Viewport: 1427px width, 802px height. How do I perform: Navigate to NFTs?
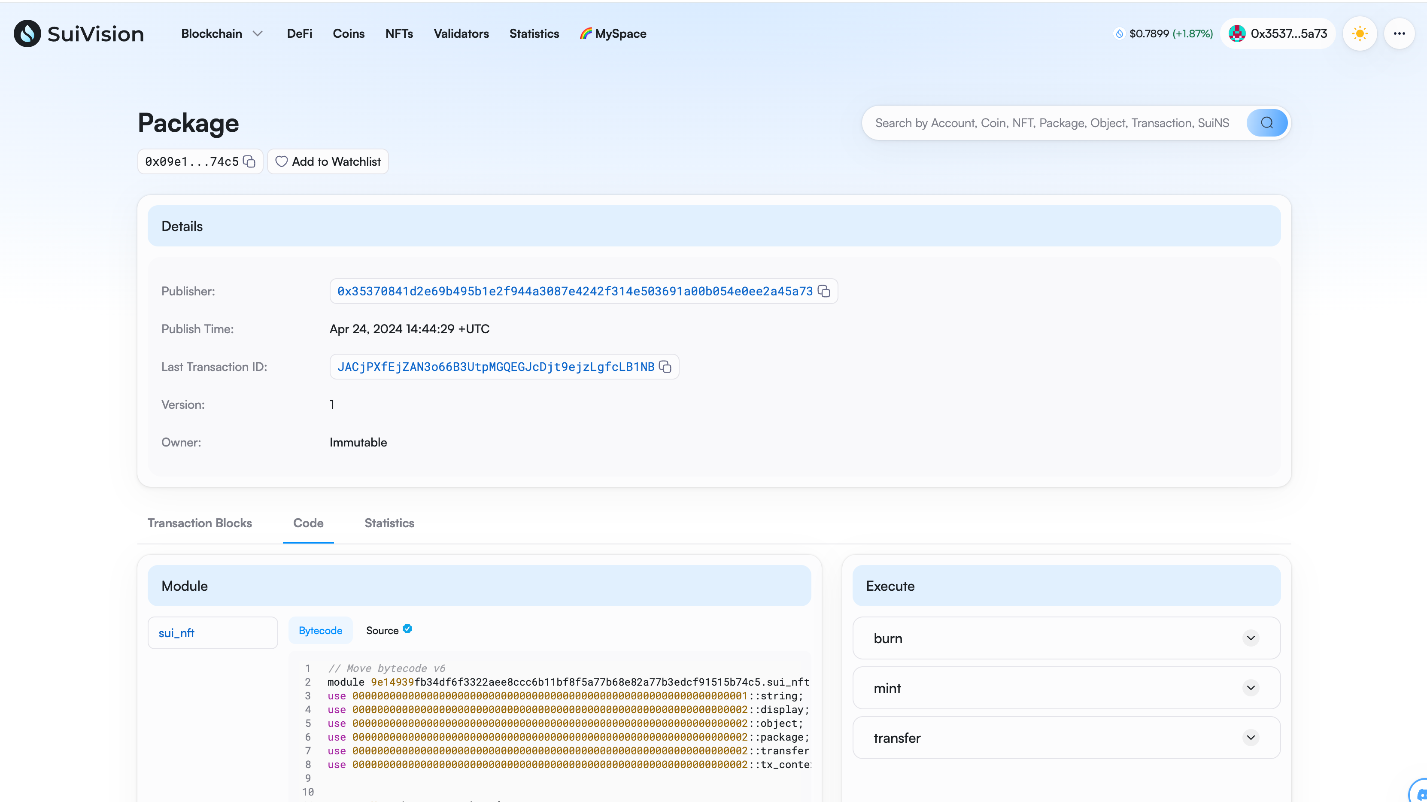tap(399, 34)
